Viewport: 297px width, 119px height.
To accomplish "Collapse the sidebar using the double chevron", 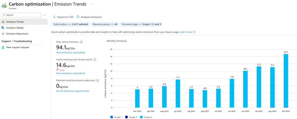I will coord(44,15).
